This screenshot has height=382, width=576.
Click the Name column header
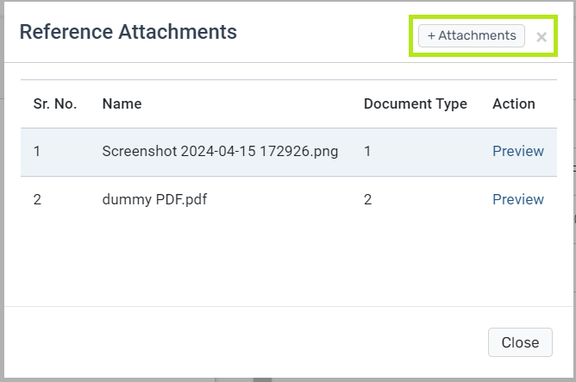122,104
